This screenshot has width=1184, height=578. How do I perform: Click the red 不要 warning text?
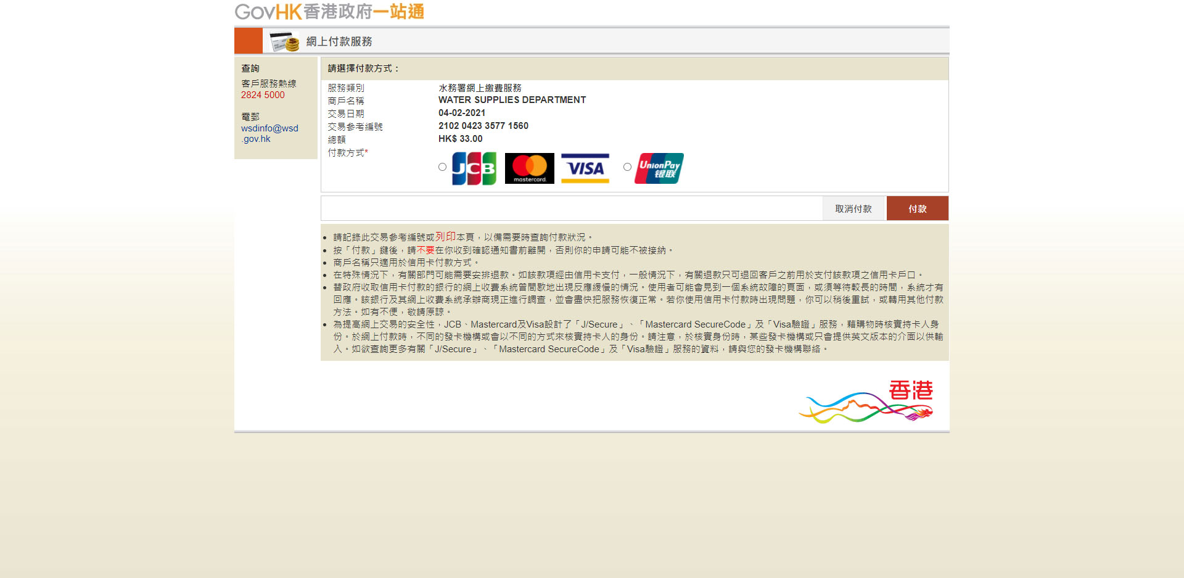[x=425, y=250]
